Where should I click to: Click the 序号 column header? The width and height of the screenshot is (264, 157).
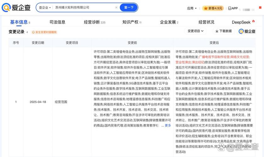click(x=16, y=43)
